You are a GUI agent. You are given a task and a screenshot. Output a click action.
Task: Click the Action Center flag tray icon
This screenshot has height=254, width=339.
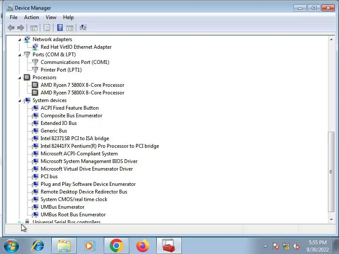coord(276,246)
